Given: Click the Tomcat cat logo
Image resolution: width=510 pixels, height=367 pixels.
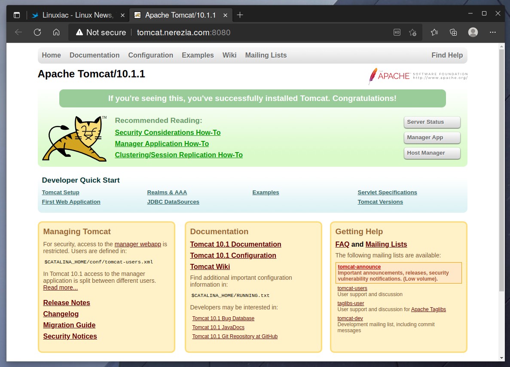Looking at the screenshot, I should (x=75, y=138).
